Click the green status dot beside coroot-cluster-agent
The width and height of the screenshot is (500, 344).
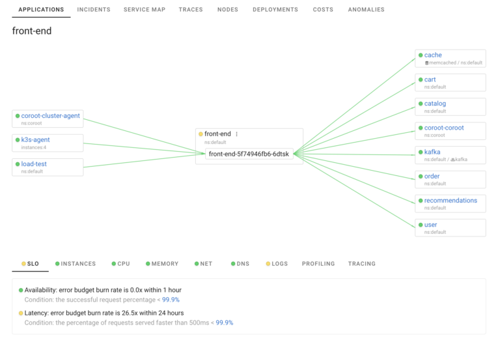(x=18, y=116)
